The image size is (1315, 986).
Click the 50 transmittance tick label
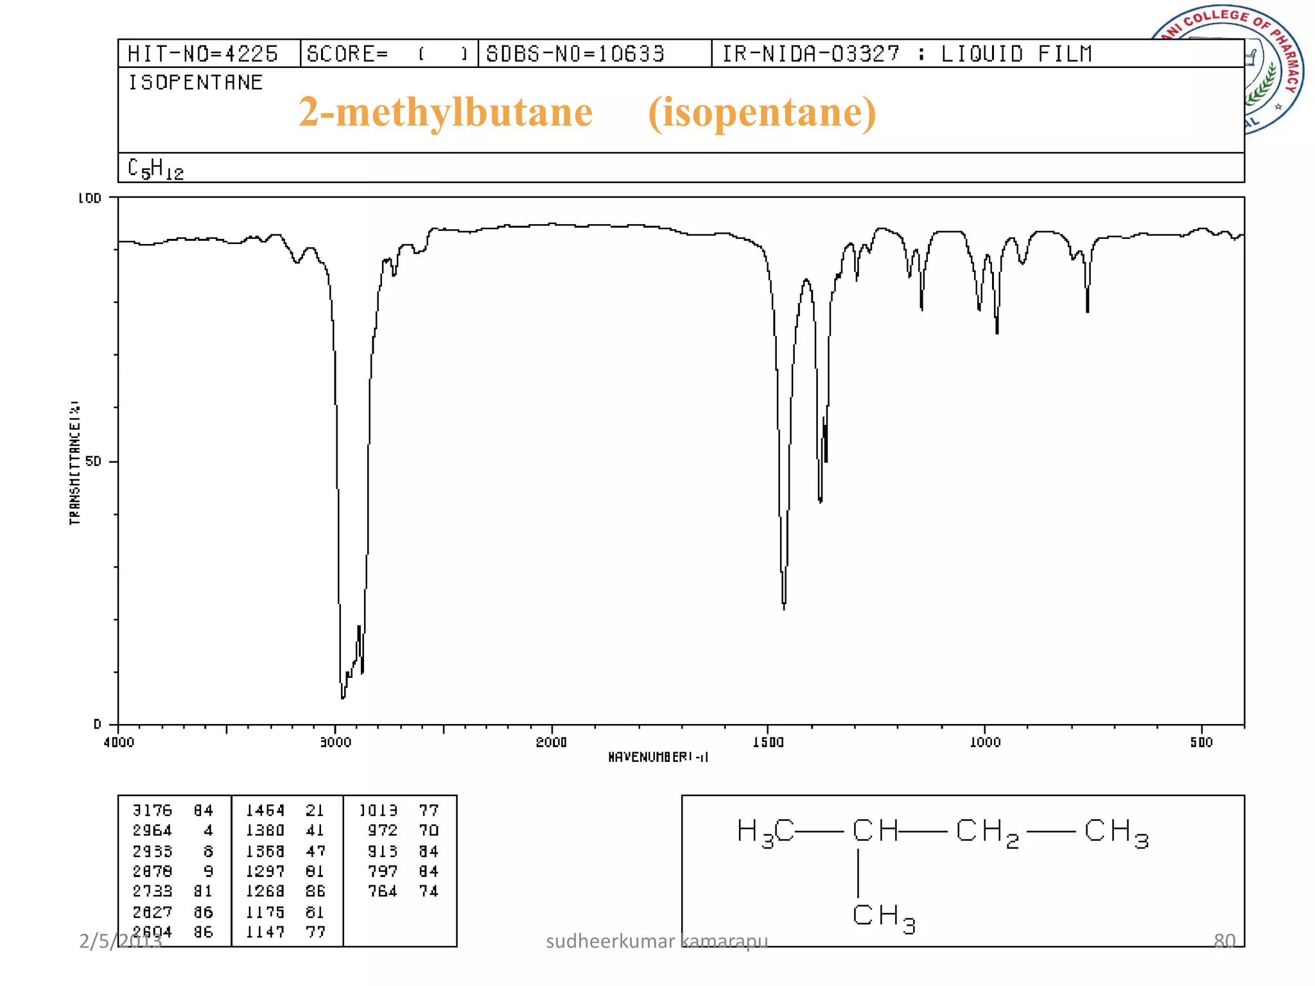tap(93, 462)
